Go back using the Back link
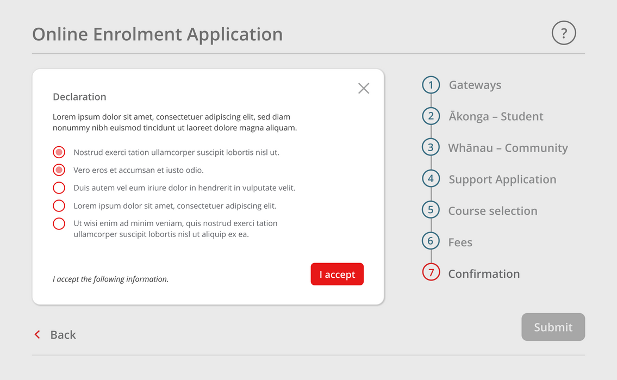 tap(55, 335)
